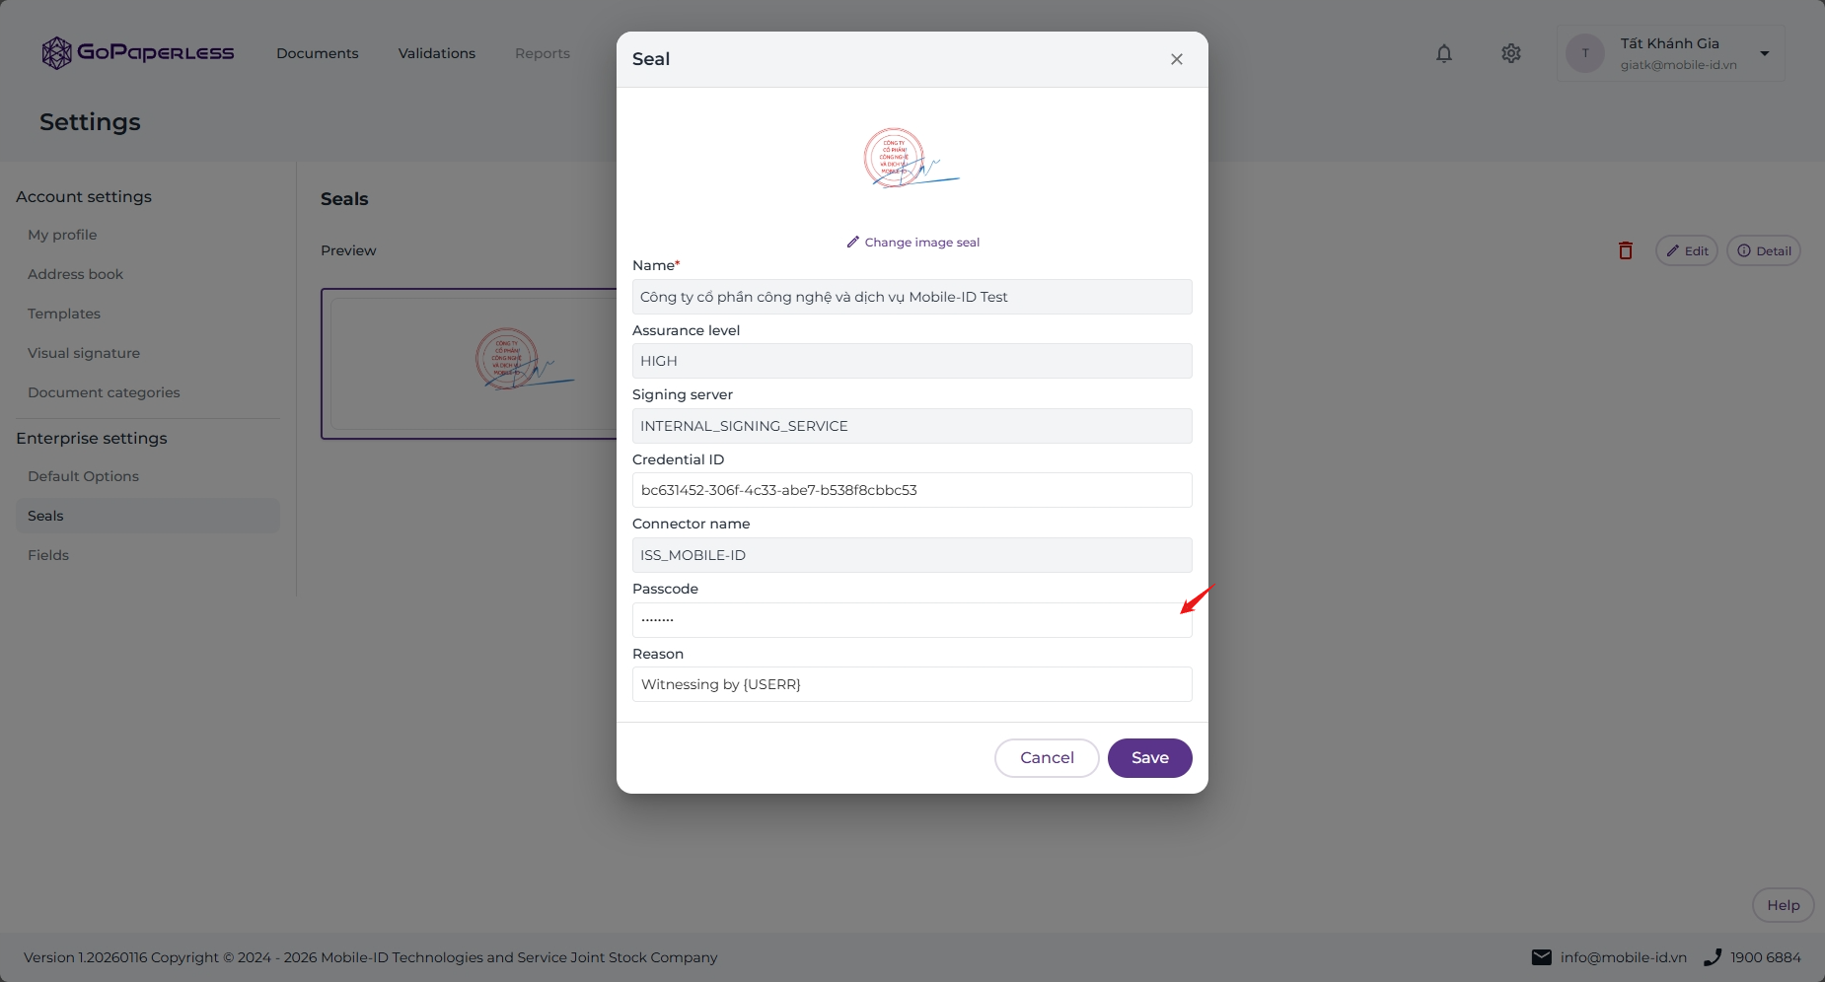Click Change image seal link
Viewport: 1825px width, 982px height.
click(x=912, y=243)
